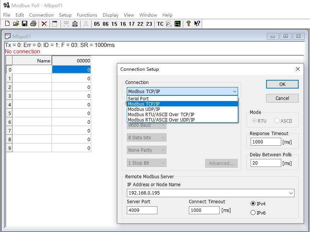Image resolution: width=310 pixels, height=232 pixels.
Task: Open function 17 toolbar button
Action: (x=132, y=24)
